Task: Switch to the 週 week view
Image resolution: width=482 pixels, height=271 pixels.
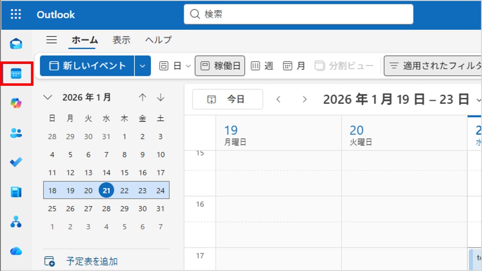Action: 262,66
